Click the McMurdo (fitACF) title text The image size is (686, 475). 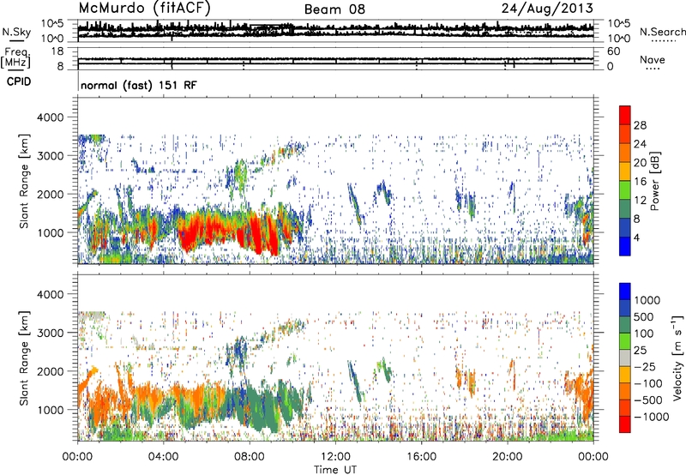[144, 8]
